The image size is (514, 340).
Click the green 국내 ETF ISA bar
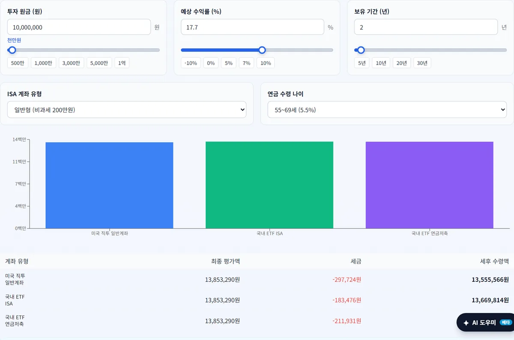point(269,185)
